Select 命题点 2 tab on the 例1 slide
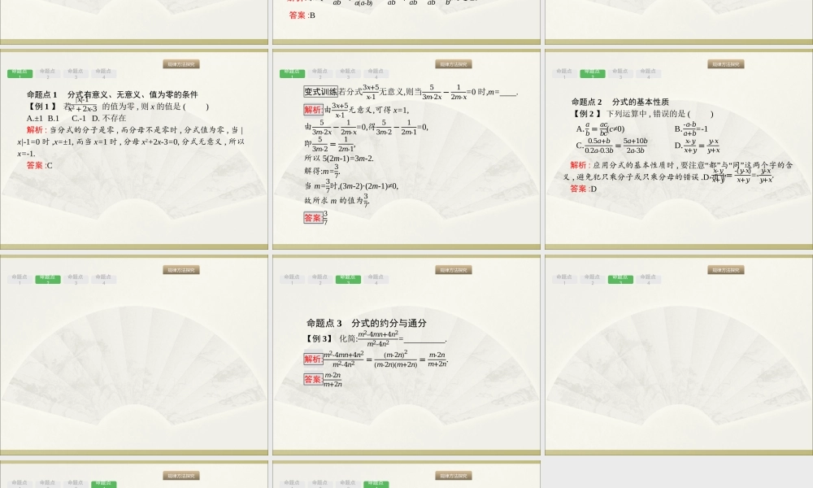Image resolution: width=813 pixels, height=488 pixels. click(47, 73)
